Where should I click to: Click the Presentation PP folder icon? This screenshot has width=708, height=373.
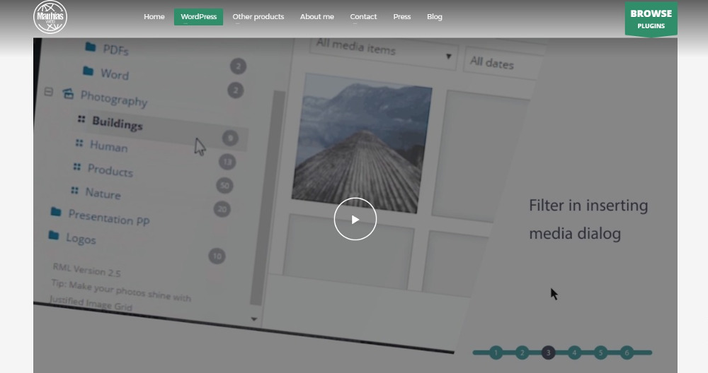coord(56,211)
